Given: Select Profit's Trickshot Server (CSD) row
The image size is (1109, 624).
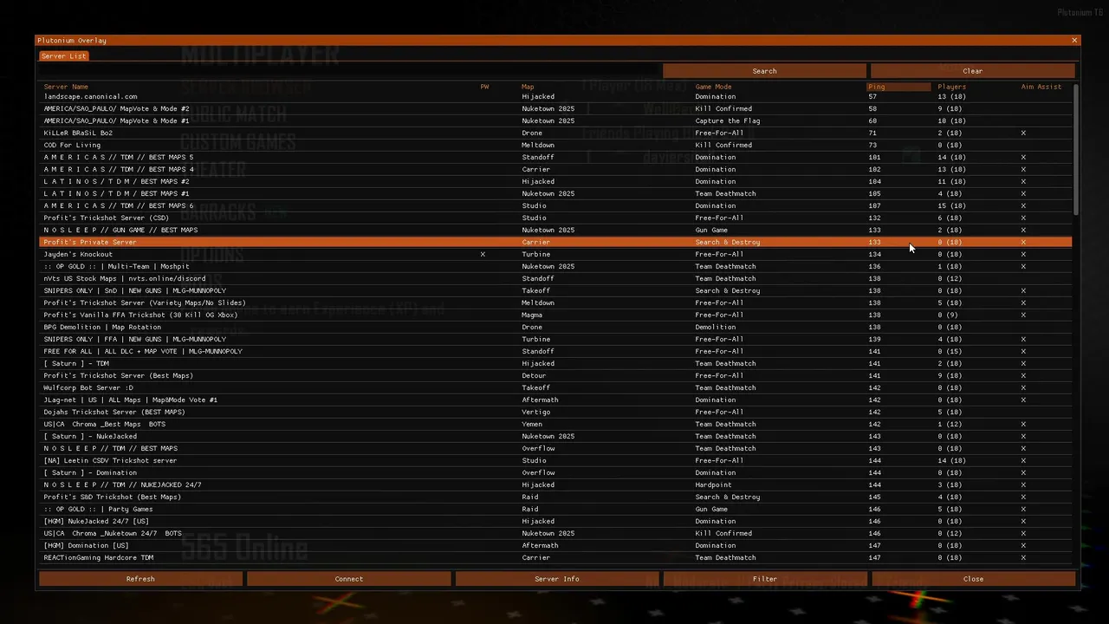Looking at the screenshot, I should [x=555, y=218].
